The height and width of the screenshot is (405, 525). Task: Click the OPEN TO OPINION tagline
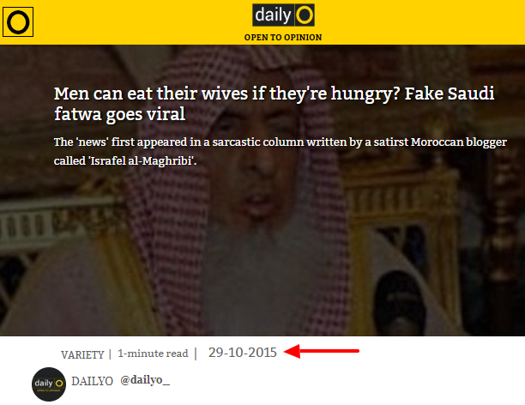pos(283,37)
